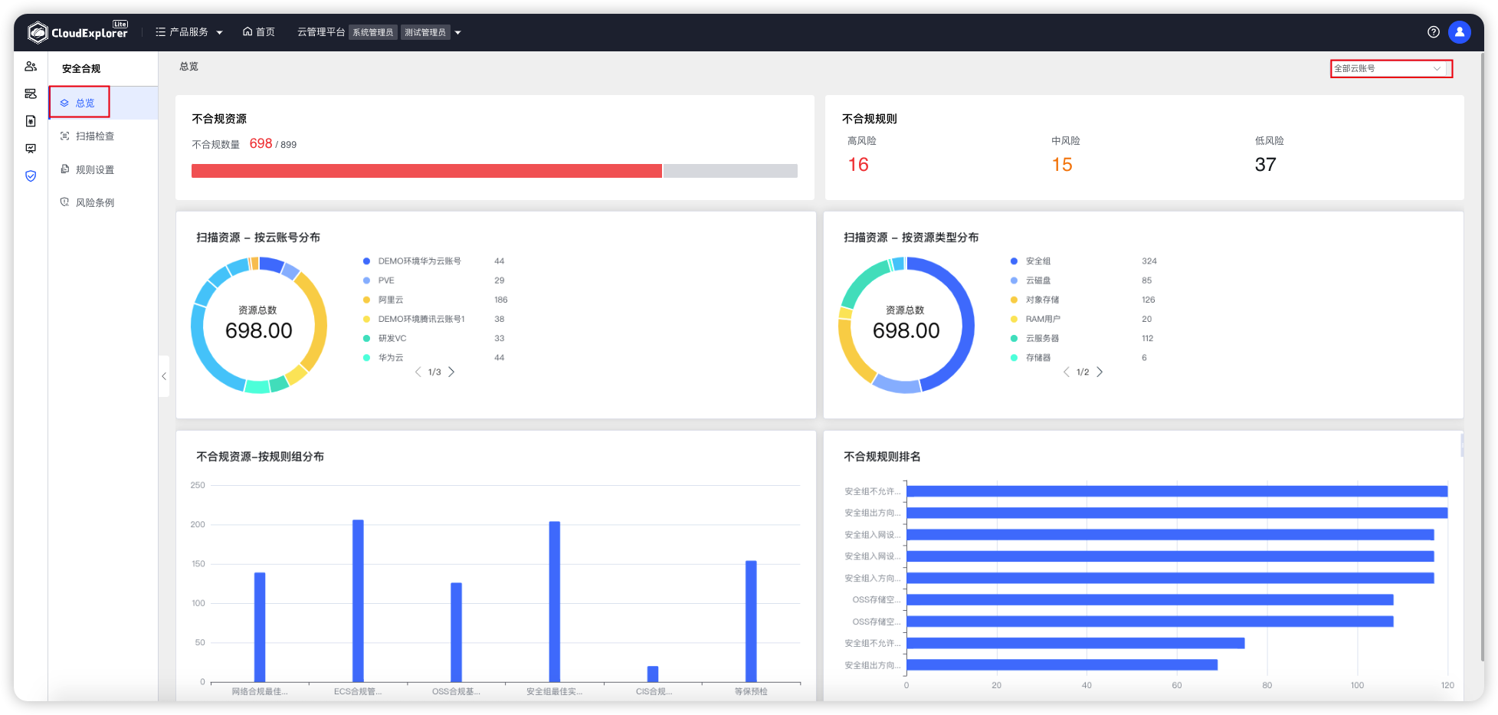Toggle the 安全组 legend color dot
Screen dimensions: 1498x715
(1014, 261)
